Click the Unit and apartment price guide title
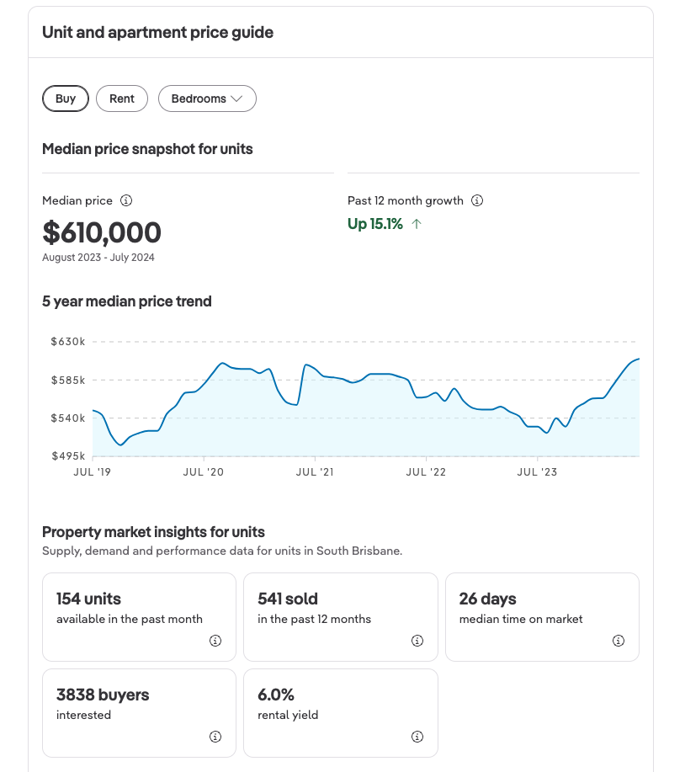Image resolution: width=685 pixels, height=772 pixels. click(157, 33)
